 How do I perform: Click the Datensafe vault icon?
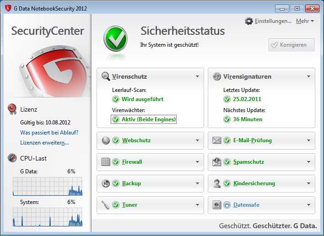(x=217, y=205)
